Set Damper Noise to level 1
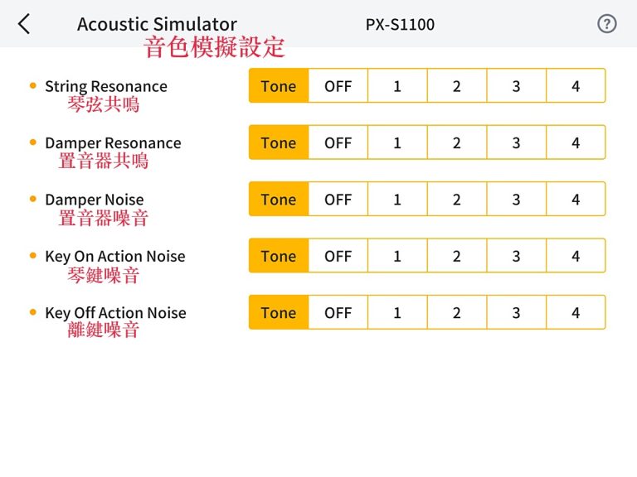 tap(397, 200)
